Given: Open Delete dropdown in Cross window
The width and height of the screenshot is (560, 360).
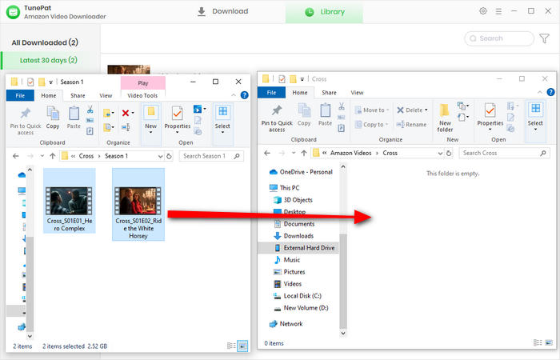Looking at the screenshot, I should (x=412, y=110).
